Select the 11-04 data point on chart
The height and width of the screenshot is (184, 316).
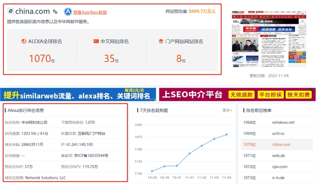[x=227, y=134]
